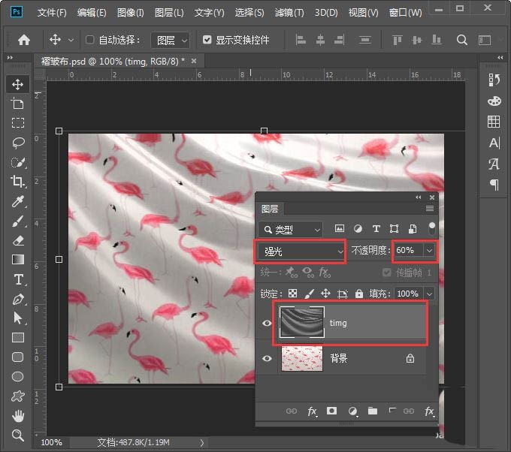Screen dimensions: 511x452
Task: Select the Eyedropper tool
Action: [17, 201]
